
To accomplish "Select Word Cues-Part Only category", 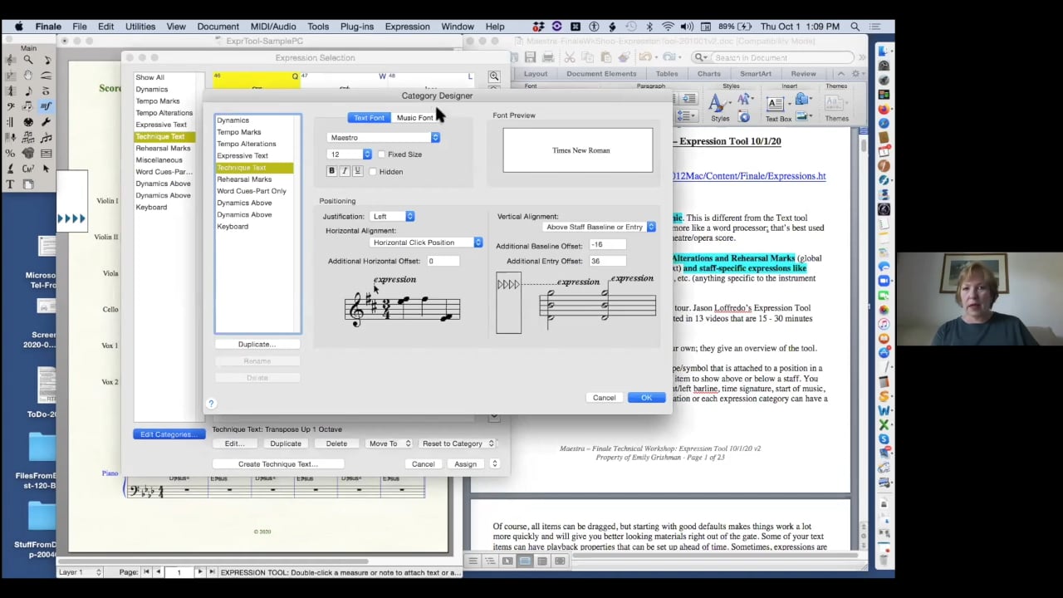I will 252,191.
